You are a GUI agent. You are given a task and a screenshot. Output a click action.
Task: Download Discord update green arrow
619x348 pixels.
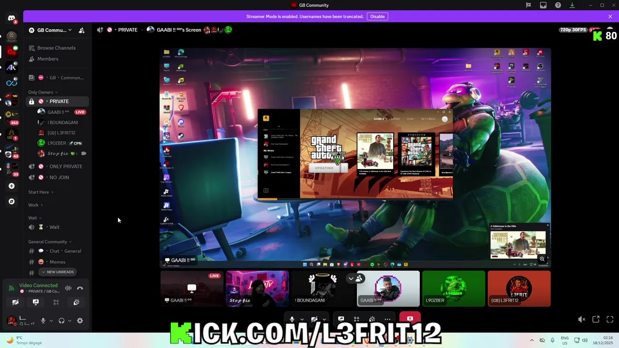572,5
